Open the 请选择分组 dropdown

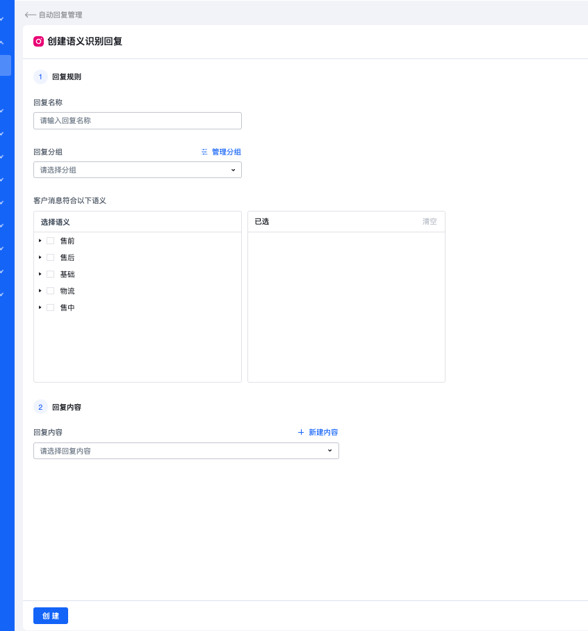138,170
